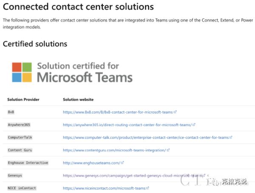Click the Solution certified for Microsoft Teams badge
The image size is (255, 193).
click(x=72, y=72)
